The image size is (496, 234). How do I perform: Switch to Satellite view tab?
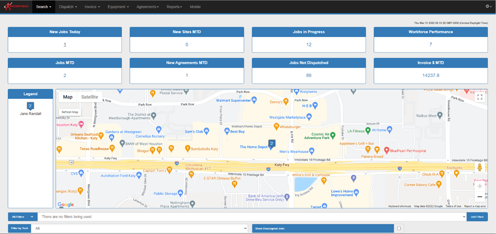point(90,97)
